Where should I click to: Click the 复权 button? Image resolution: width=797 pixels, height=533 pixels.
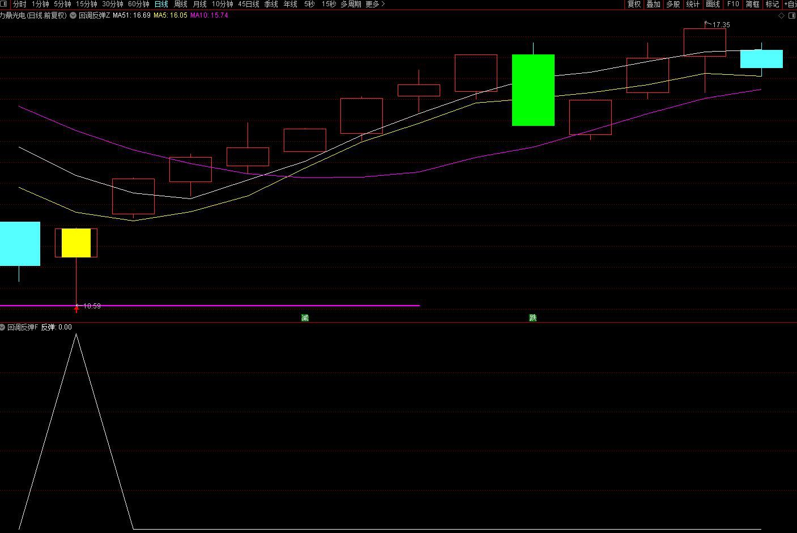pos(634,4)
